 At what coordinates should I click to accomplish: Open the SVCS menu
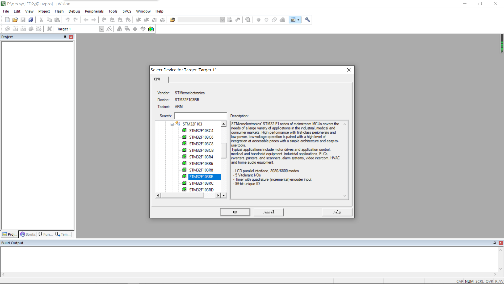127,11
